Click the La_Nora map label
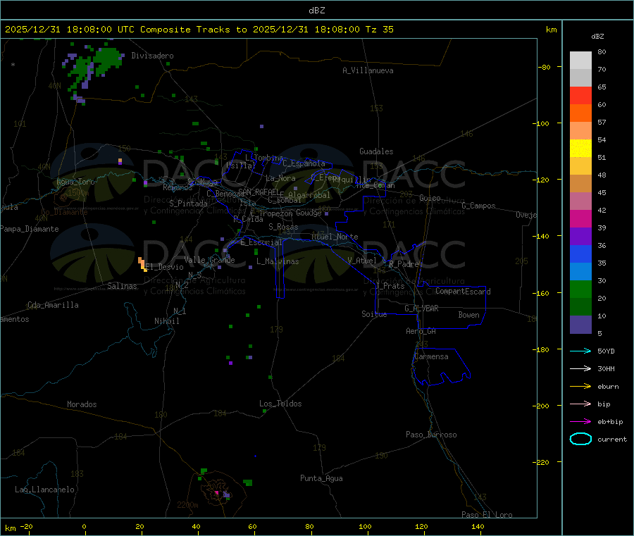This screenshot has width=634, height=536. tap(281, 178)
